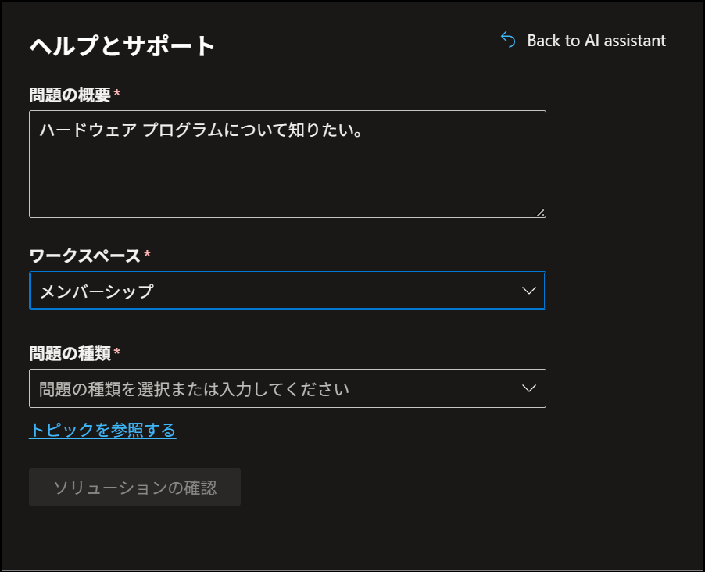Open トピックを参照する

pyautogui.click(x=102, y=430)
